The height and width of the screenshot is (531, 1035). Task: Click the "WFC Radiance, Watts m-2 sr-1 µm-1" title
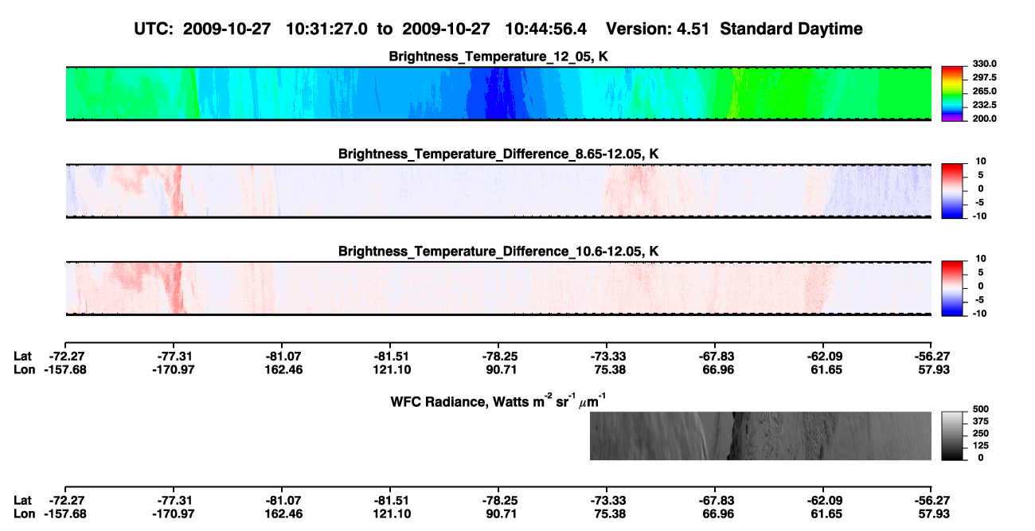tap(498, 400)
